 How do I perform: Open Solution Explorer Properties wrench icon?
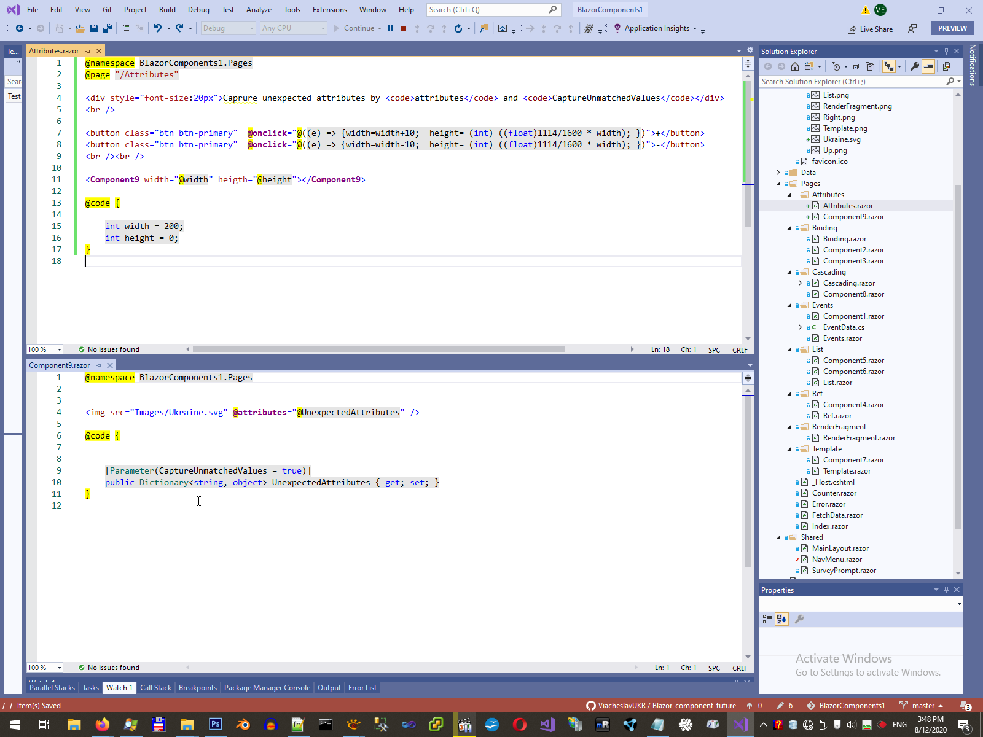tap(915, 66)
